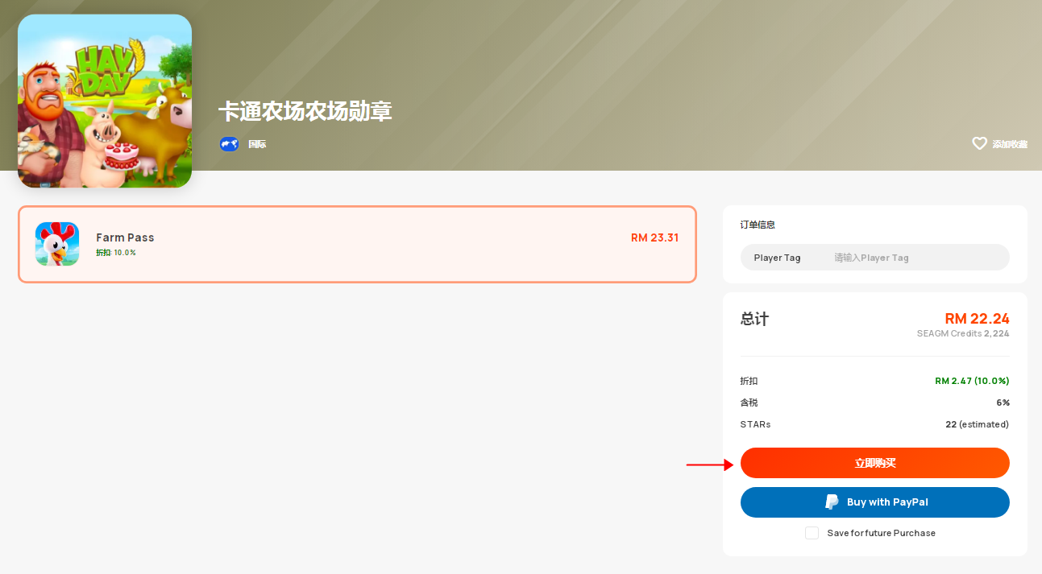Tick Save for future Purchase checkbox
This screenshot has width=1042, height=574.
coord(812,533)
